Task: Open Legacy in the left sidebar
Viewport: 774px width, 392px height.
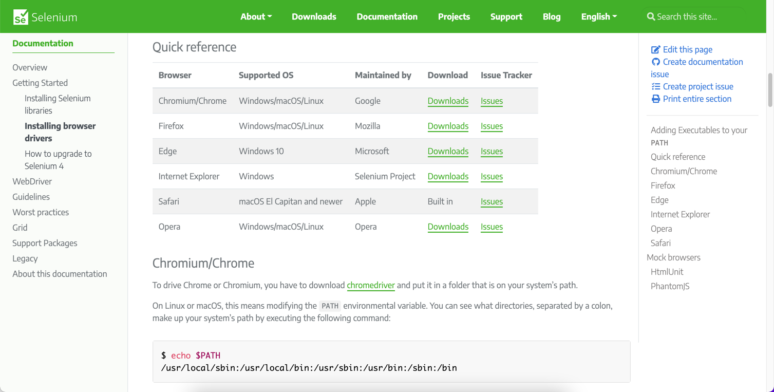Action: pos(25,258)
